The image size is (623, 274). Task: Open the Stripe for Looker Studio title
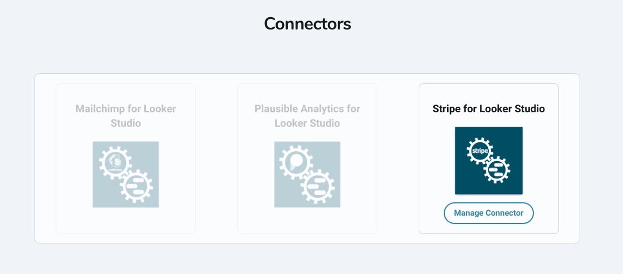pyautogui.click(x=489, y=109)
